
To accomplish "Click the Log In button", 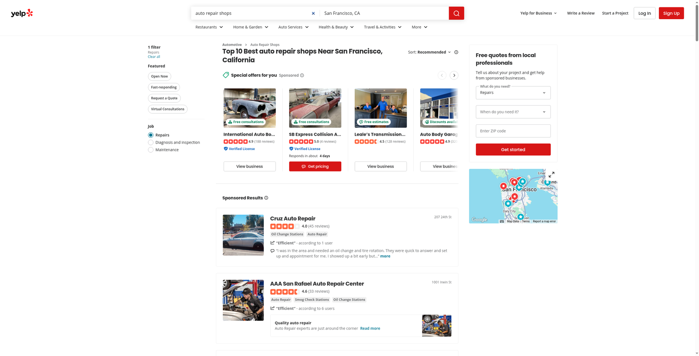I will 644,13.
